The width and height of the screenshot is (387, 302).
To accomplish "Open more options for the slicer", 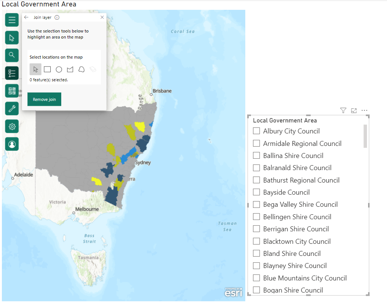I will (x=364, y=110).
